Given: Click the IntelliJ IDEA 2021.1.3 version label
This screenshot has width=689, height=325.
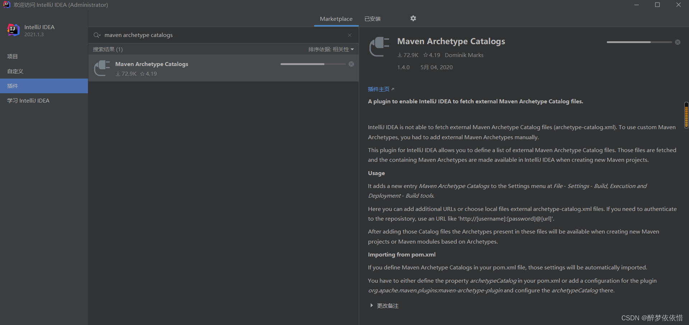Looking at the screenshot, I should click(x=34, y=34).
